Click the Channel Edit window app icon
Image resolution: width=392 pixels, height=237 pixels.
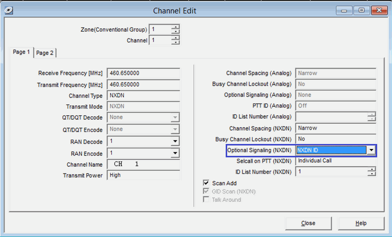click(x=9, y=10)
